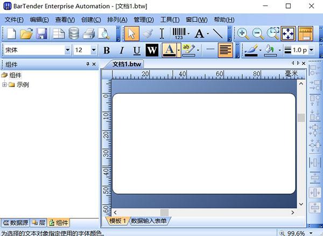Open fill color dropdown arrow
This screenshot has height=236, width=323.
pyautogui.click(x=279, y=50)
